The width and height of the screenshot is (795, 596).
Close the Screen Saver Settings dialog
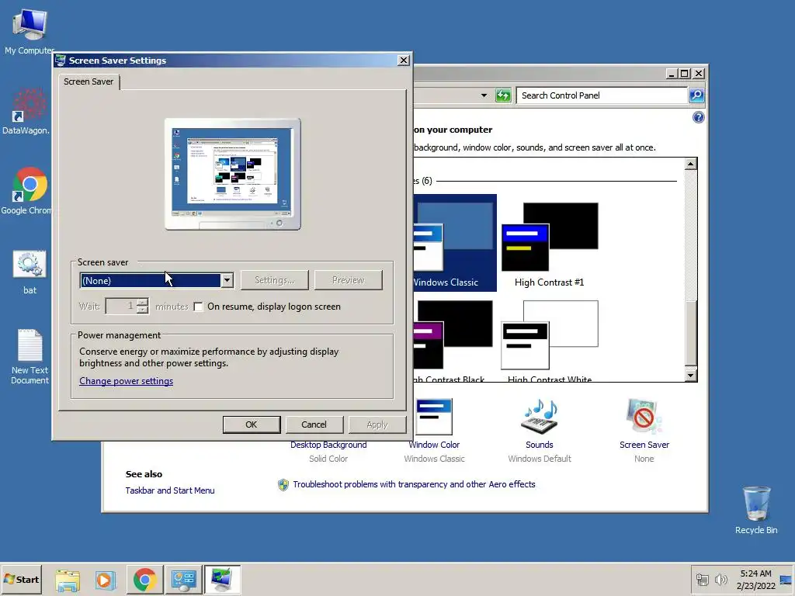(x=404, y=61)
